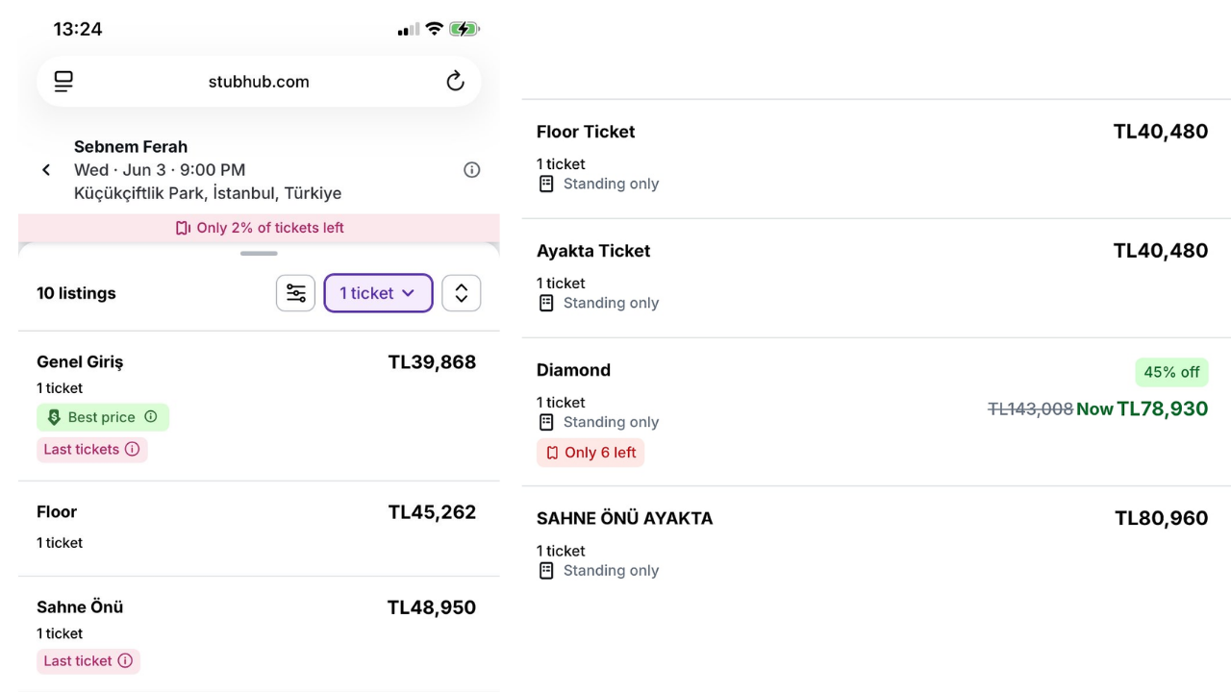Select the Genel Giriş listing
The height and width of the screenshot is (692, 1231).
point(259,407)
